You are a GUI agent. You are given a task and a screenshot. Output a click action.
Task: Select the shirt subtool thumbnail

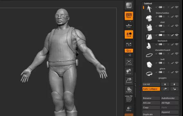(149, 18)
